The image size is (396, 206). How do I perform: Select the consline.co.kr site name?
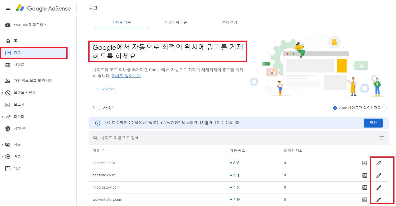pyautogui.click(x=104, y=175)
